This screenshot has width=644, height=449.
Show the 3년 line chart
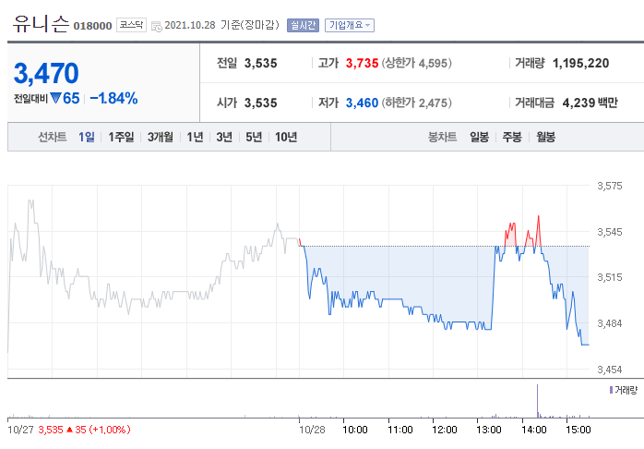point(224,137)
